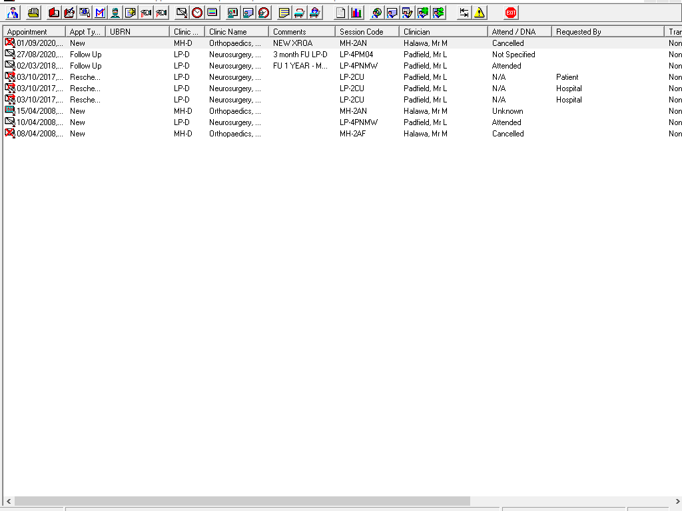Open the blank document page icon
This screenshot has height=511, width=682.
(340, 13)
